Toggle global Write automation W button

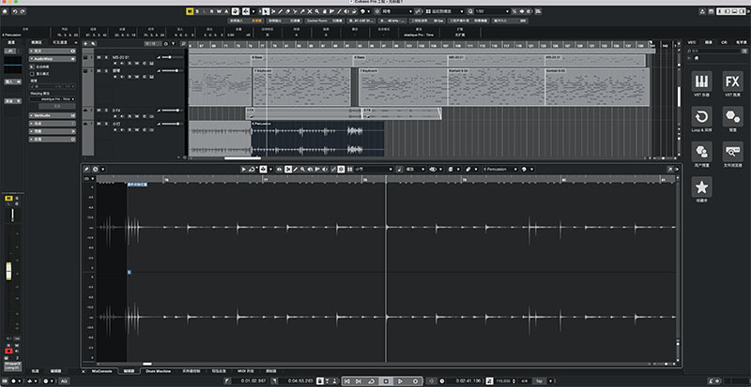[220, 11]
